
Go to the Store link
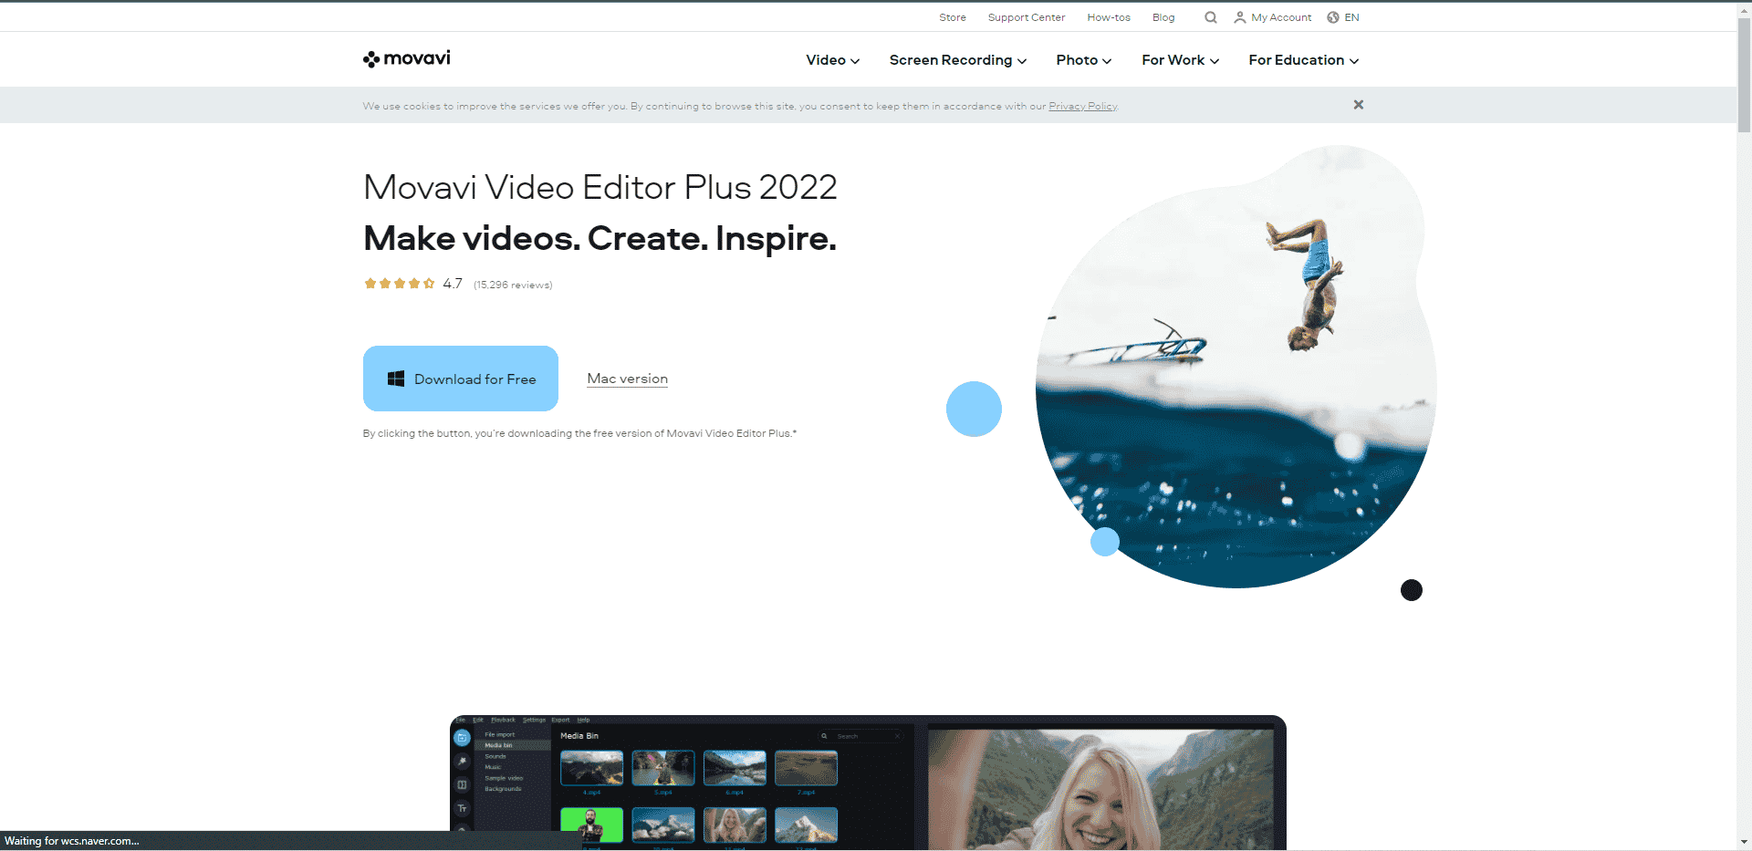(x=953, y=17)
